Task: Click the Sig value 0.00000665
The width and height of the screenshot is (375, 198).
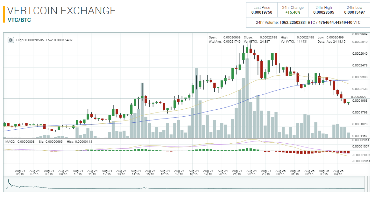Action: point(54,142)
